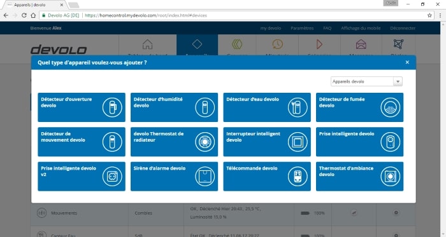Click the dropdown arrow of device type selector

pos(398,81)
